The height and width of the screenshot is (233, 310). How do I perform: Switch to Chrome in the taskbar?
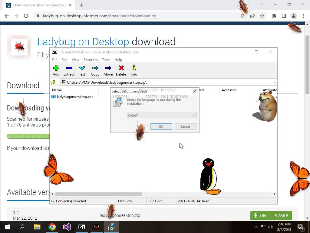pyautogui.click(x=52, y=227)
